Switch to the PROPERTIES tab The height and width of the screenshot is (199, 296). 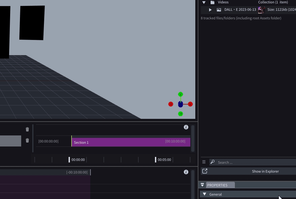pos(217,185)
